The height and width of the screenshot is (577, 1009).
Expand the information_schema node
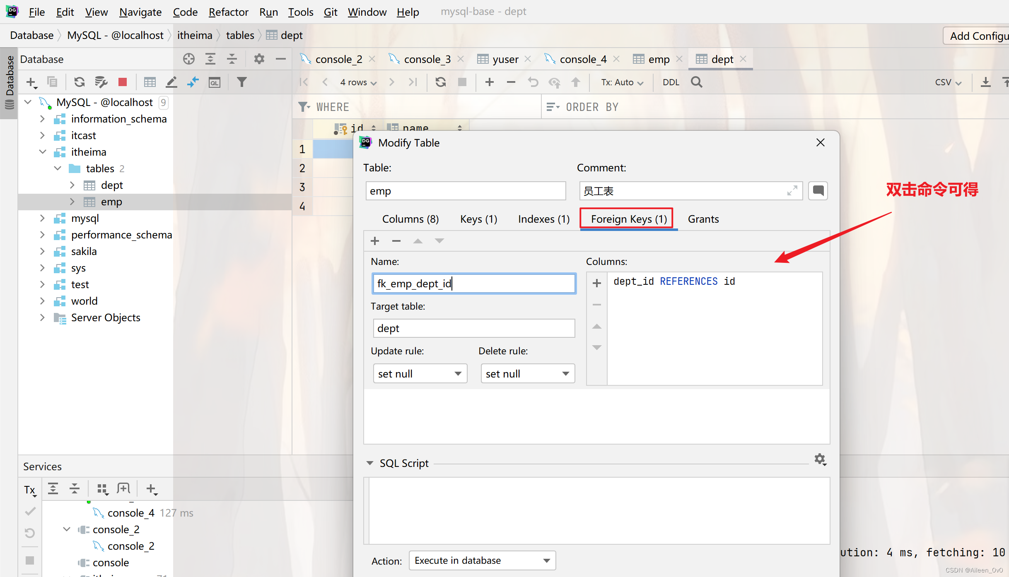[x=43, y=119]
